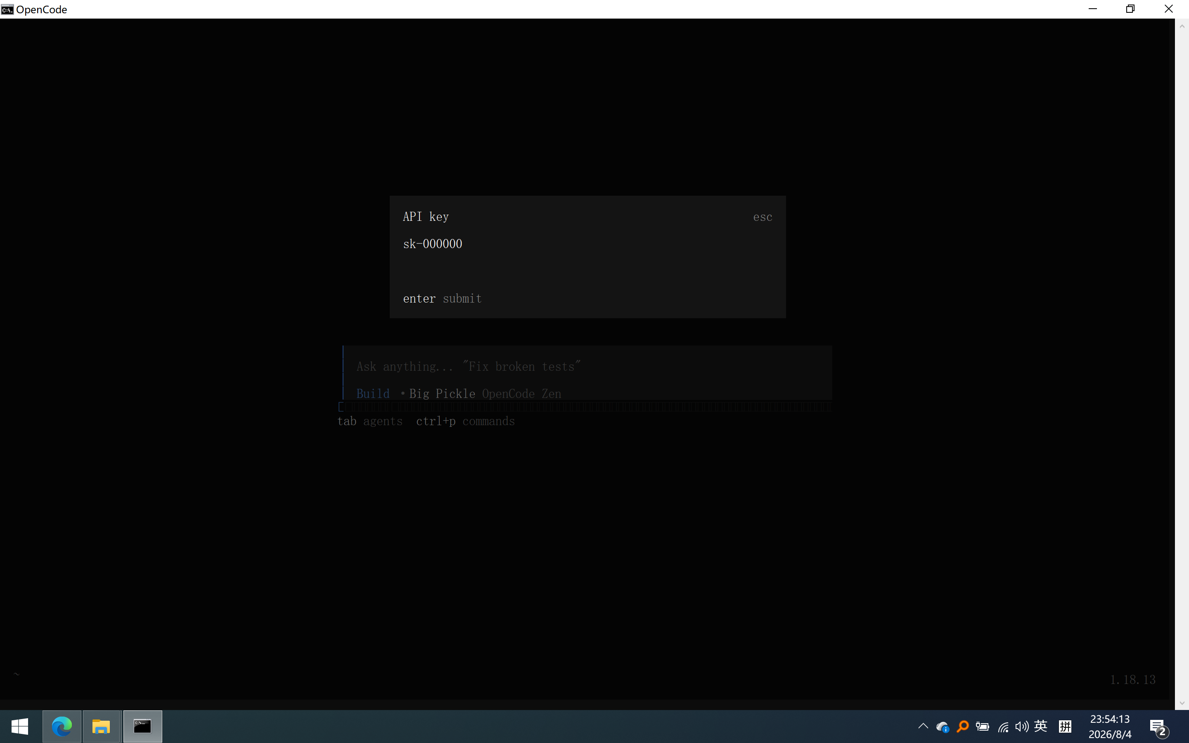Image resolution: width=1189 pixels, height=743 pixels.
Task: Open File Explorer from the taskbar
Action: 101,726
